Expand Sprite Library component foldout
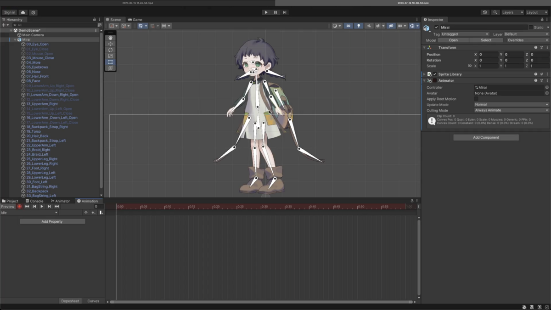 [x=424, y=74]
